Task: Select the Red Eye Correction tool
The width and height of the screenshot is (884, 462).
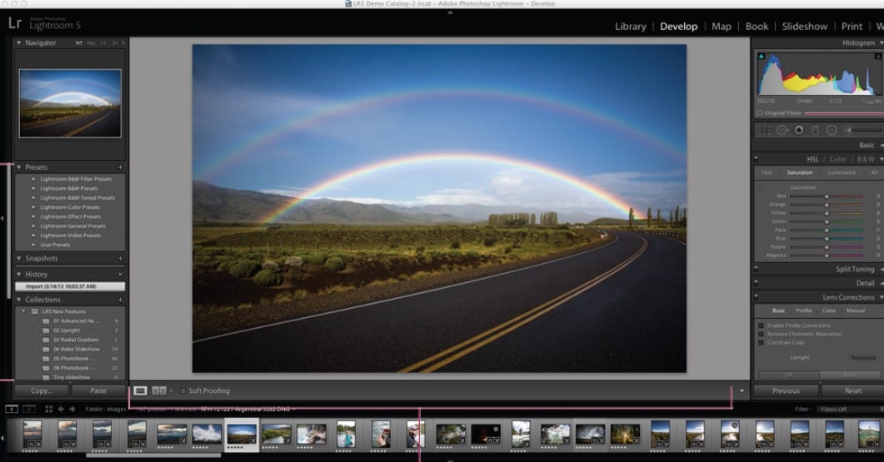Action: [x=799, y=130]
